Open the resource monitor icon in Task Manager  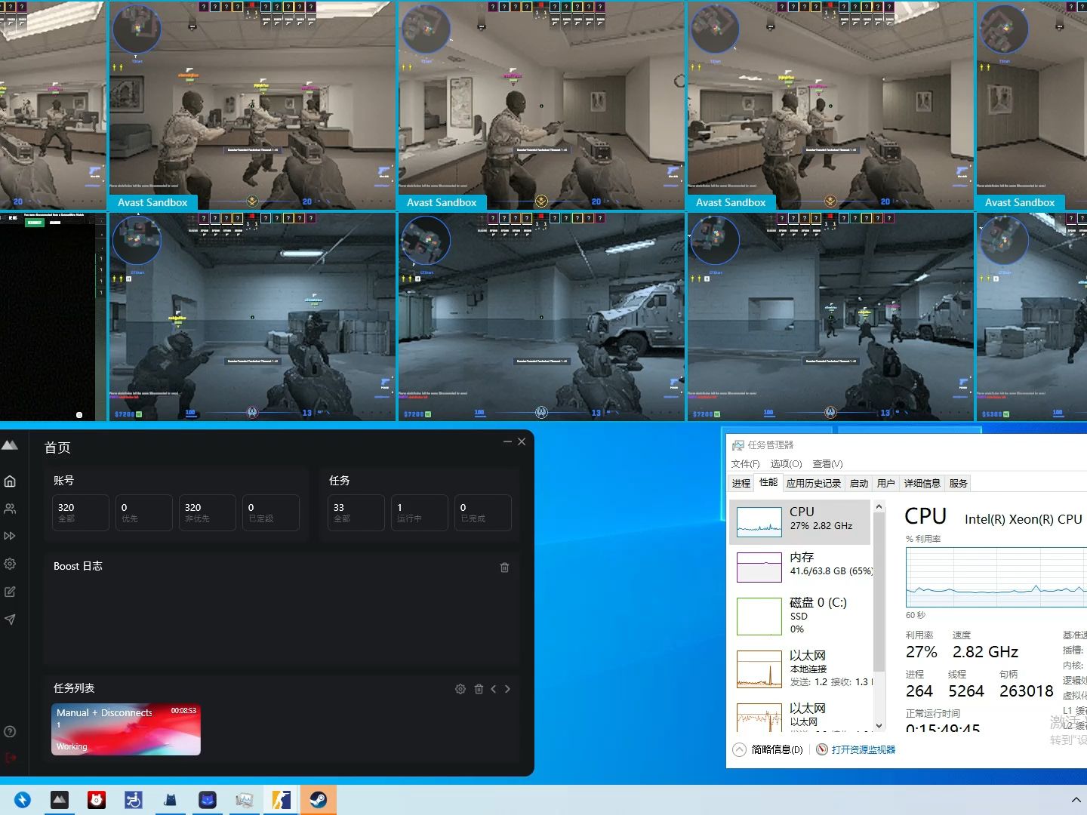pos(822,749)
